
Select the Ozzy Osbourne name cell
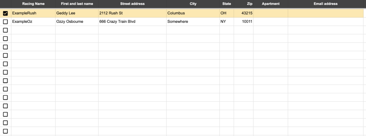(x=77, y=22)
